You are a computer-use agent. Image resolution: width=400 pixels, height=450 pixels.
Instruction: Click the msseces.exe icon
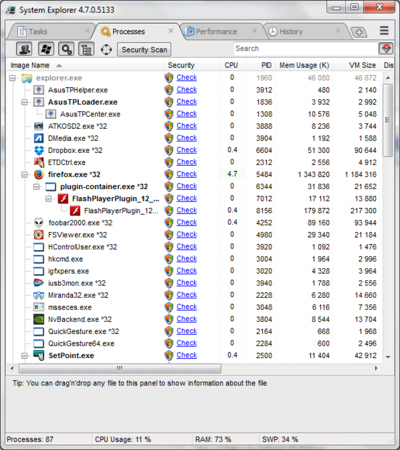[x=38, y=307]
